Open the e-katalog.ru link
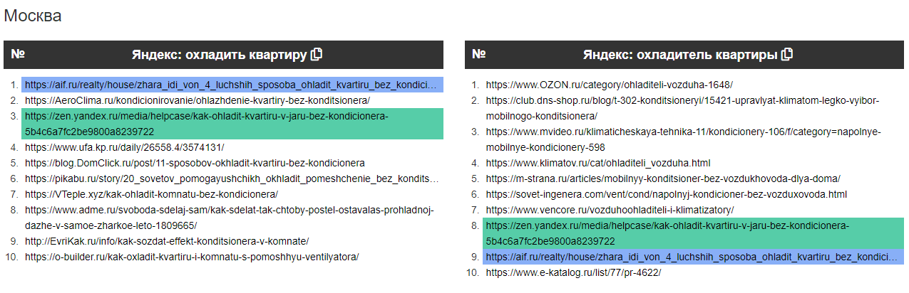 (x=573, y=272)
